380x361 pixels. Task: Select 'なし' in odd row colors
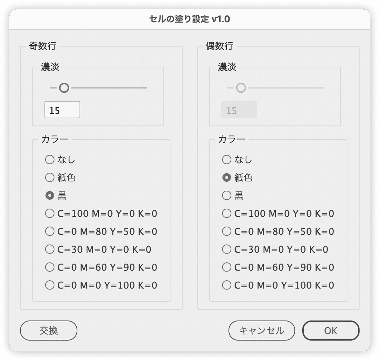click(x=49, y=160)
